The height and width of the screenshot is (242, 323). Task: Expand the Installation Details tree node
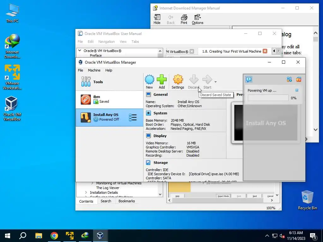(x=86, y=193)
